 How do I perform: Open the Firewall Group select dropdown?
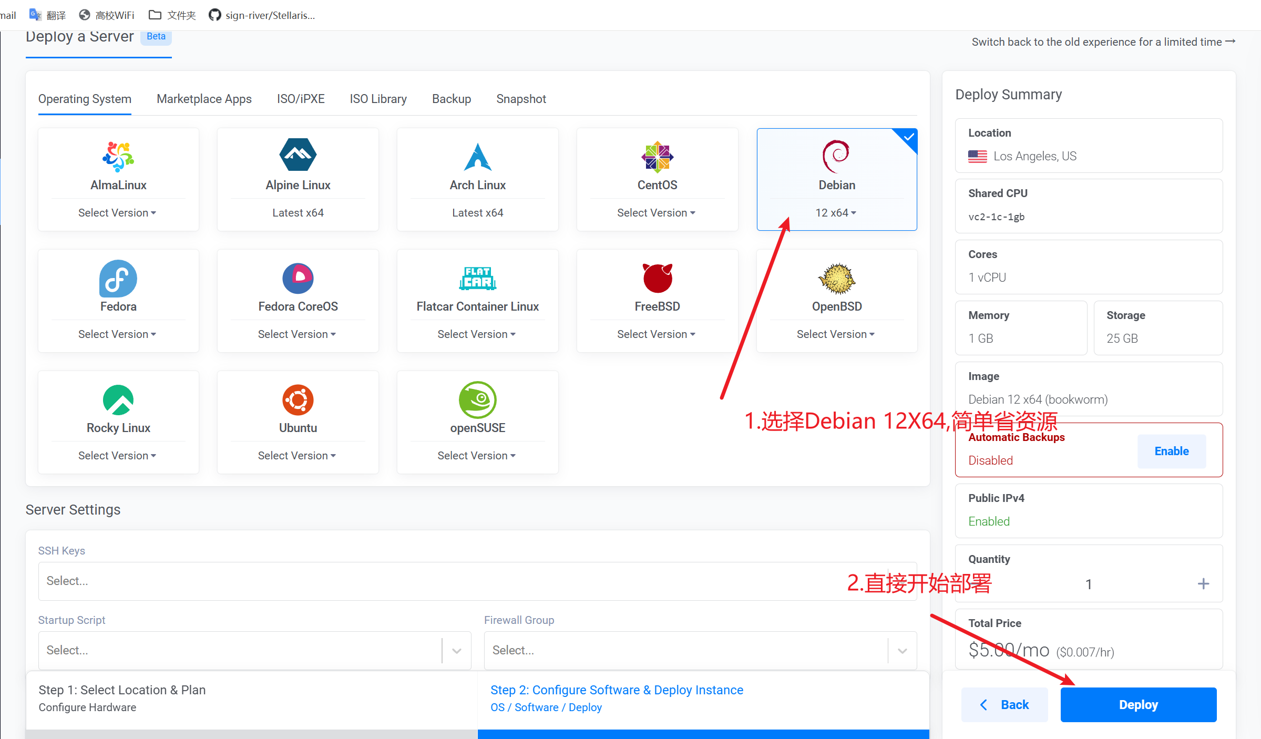pos(701,651)
